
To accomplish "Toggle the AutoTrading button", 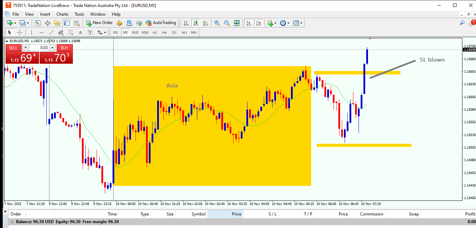I will [x=161, y=23].
